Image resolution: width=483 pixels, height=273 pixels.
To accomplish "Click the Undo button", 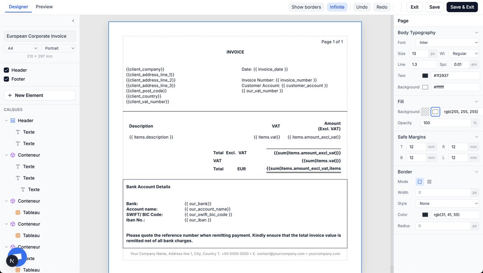I will [x=362, y=7].
